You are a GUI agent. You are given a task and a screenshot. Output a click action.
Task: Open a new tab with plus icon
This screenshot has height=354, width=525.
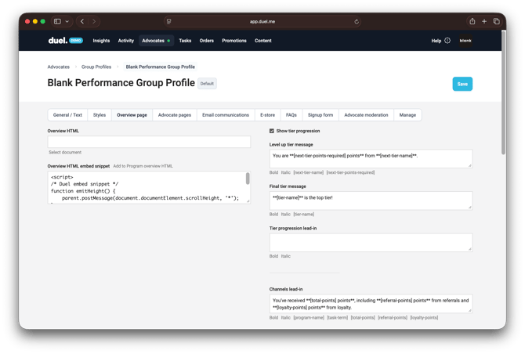484,21
